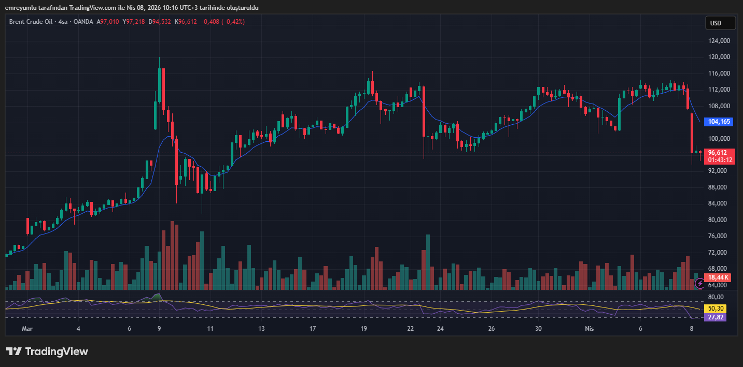Image resolution: width=743 pixels, height=367 pixels.
Task: Click the blue 104,165 moving average label
Action: [x=719, y=122]
